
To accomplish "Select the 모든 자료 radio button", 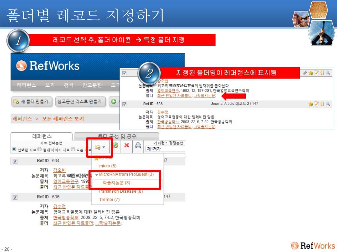I will coord(73,149).
